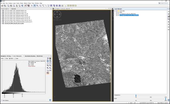Toggle first Sigma0_VV layer checkbox

(117, 14)
